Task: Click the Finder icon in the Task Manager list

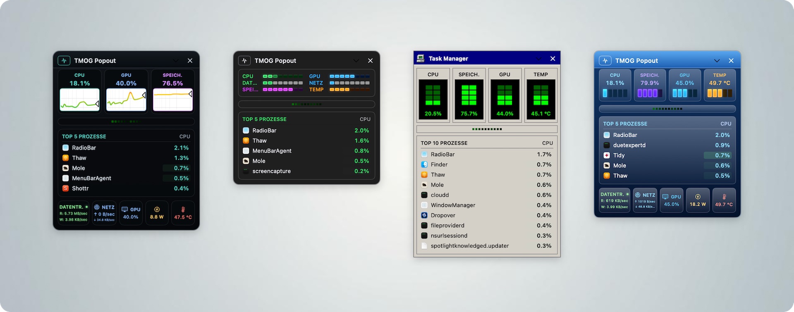Action: 424,164
